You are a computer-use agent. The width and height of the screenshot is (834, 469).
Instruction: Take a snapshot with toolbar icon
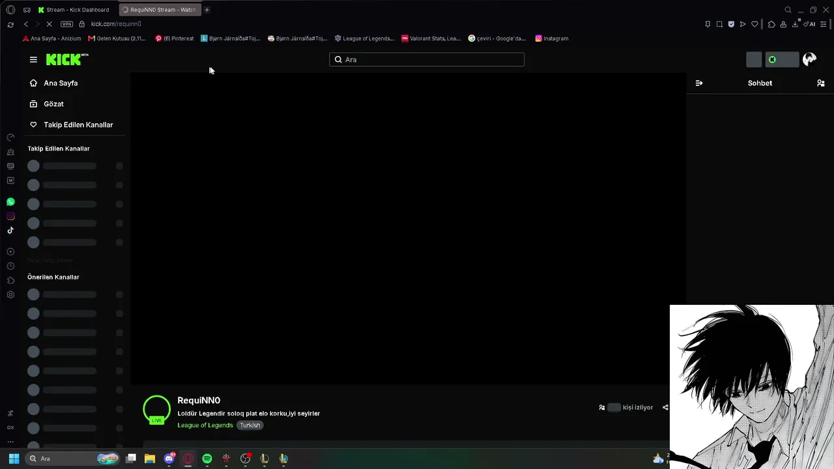[x=719, y=24]
